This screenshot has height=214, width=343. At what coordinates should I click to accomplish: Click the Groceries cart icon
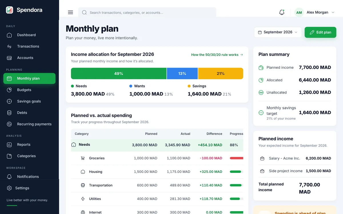click(x=83, y=158)
